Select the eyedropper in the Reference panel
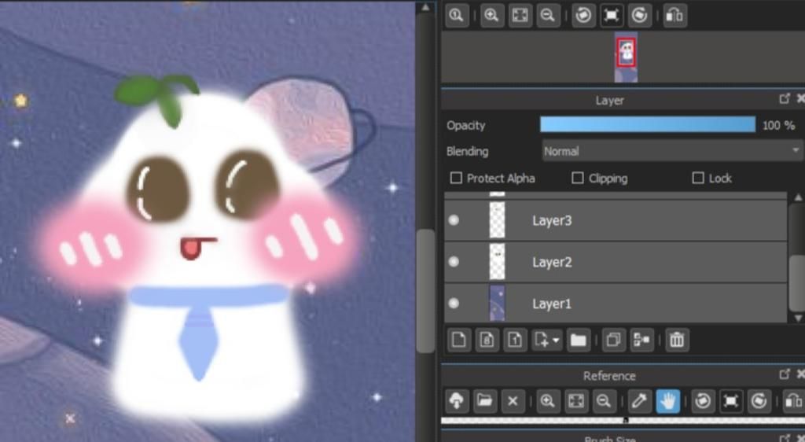The image size is (805, 442). 640,401
